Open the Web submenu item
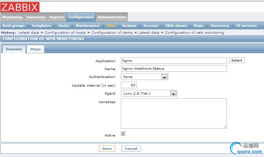264x157 pixels. pyautogui.click(x=111, y=26)
